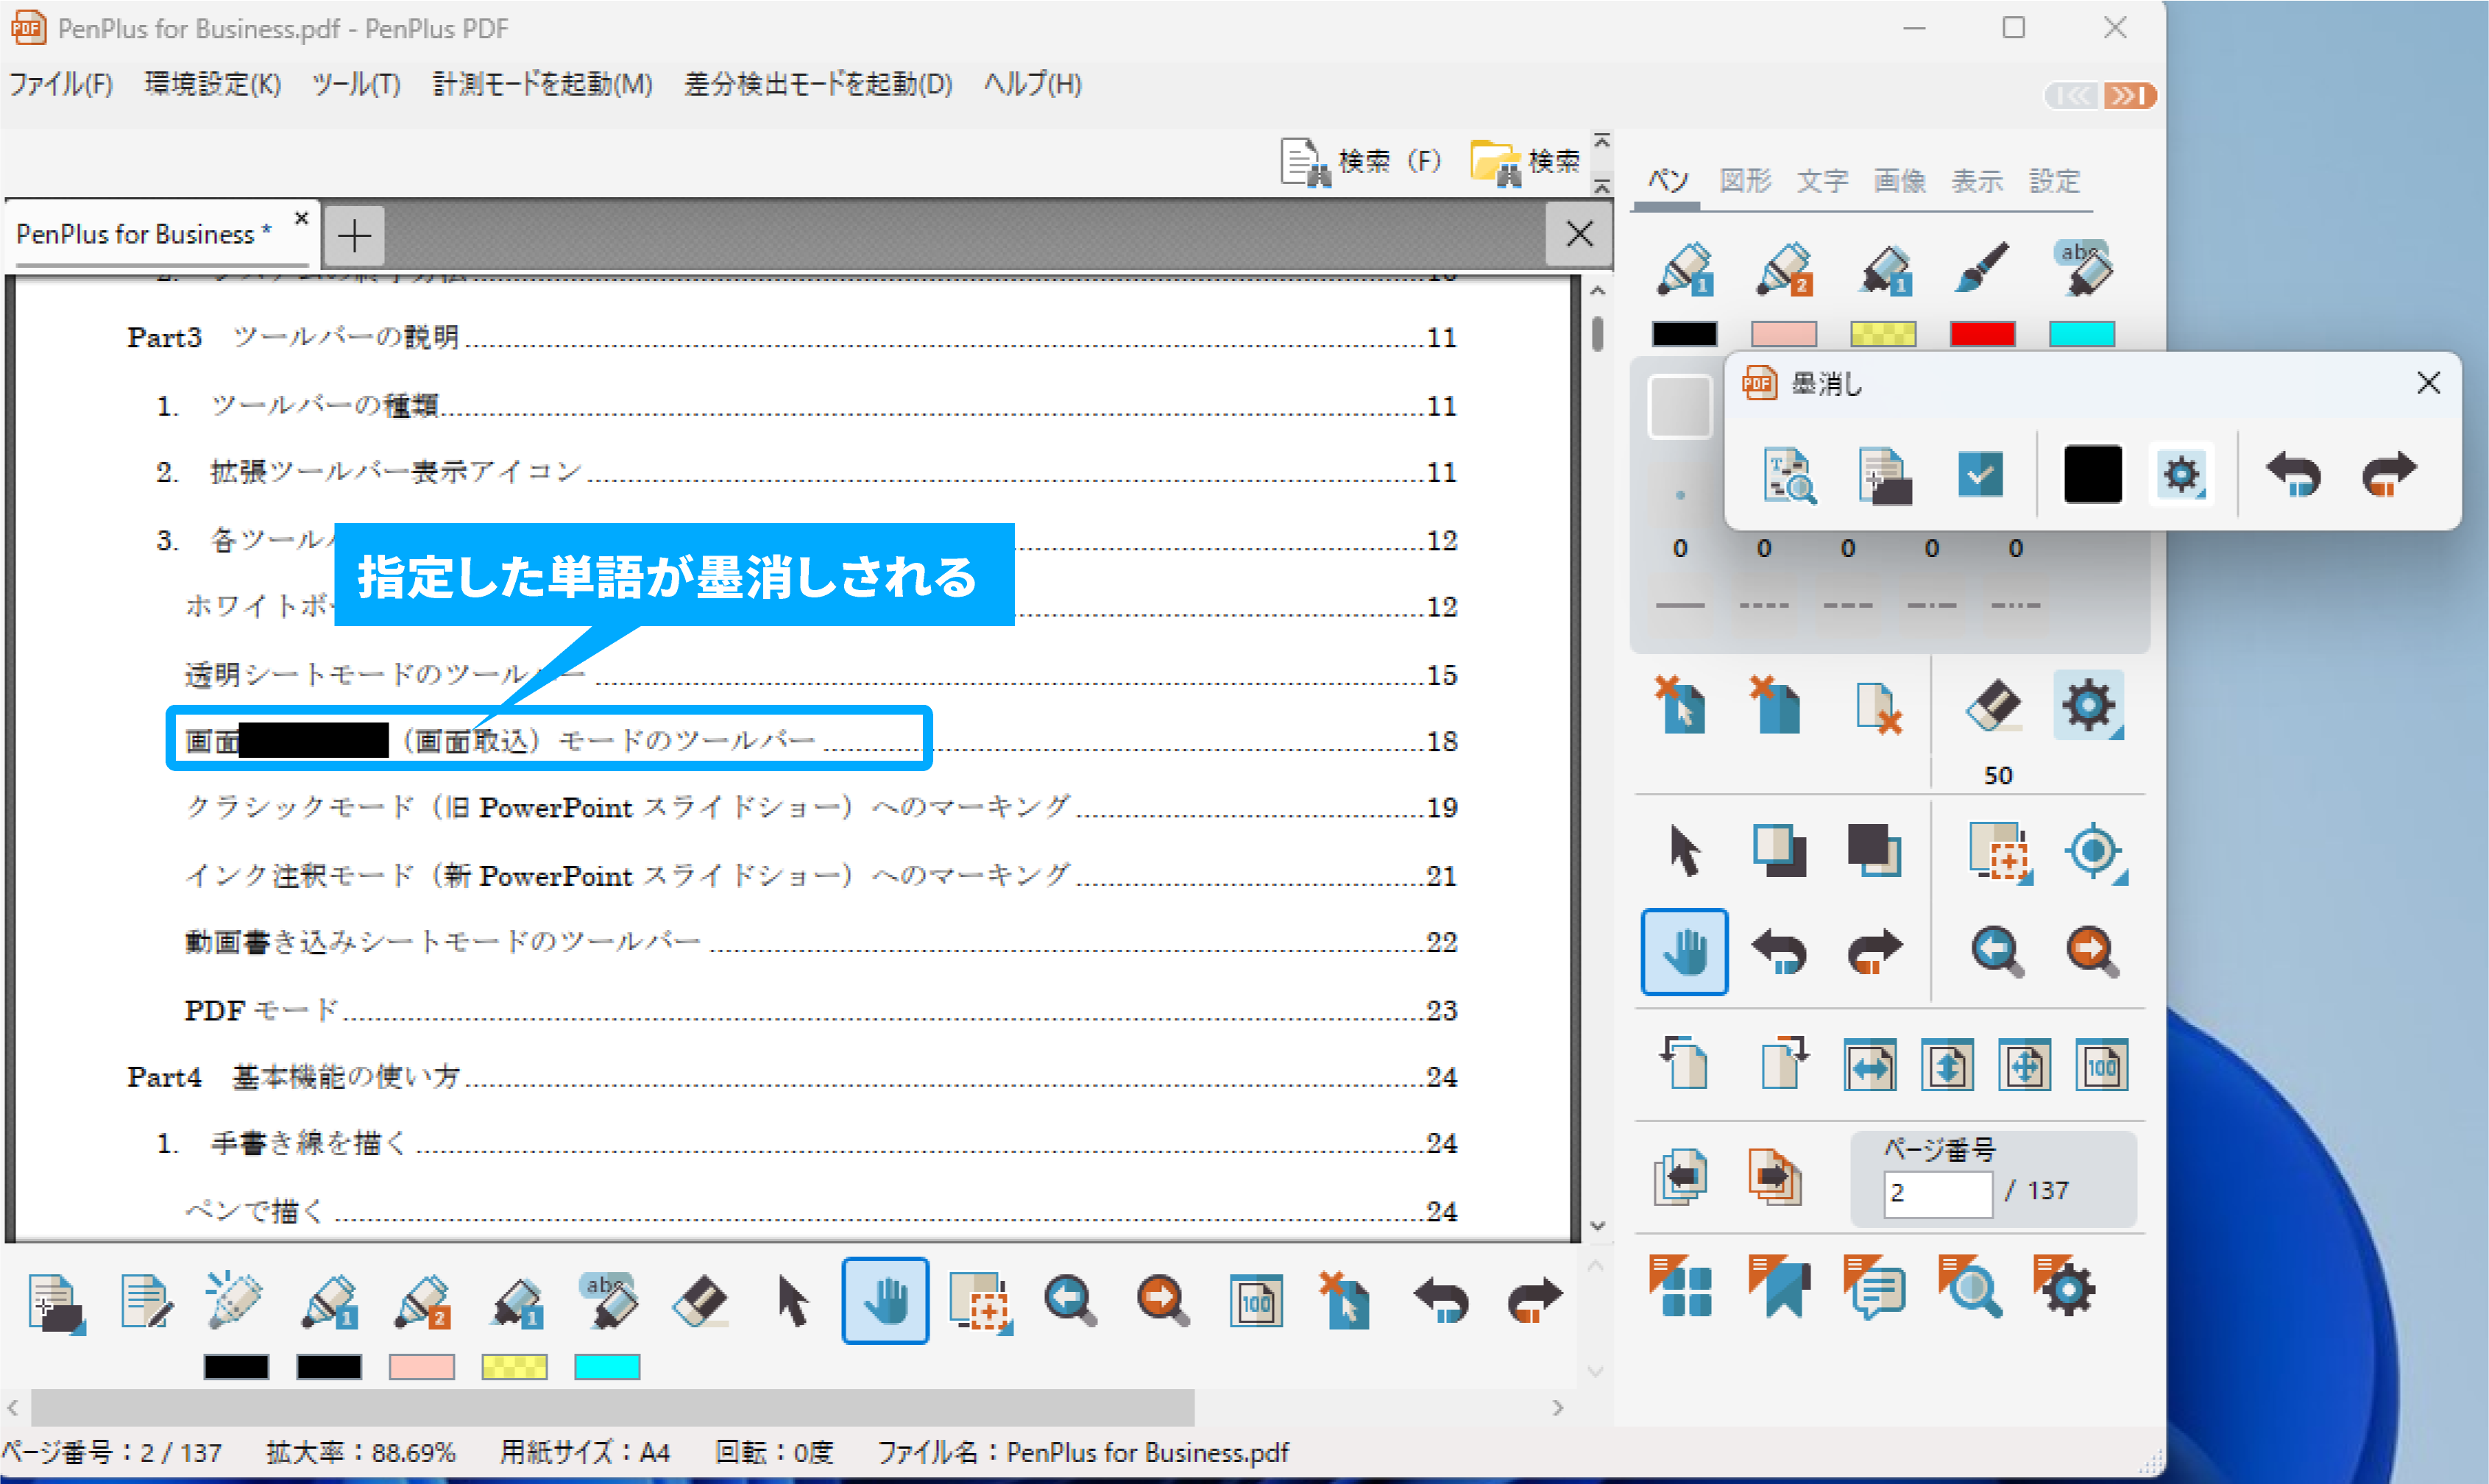Switch to the 文字 tab
2489x1484 pixels.
[1822, 181]
